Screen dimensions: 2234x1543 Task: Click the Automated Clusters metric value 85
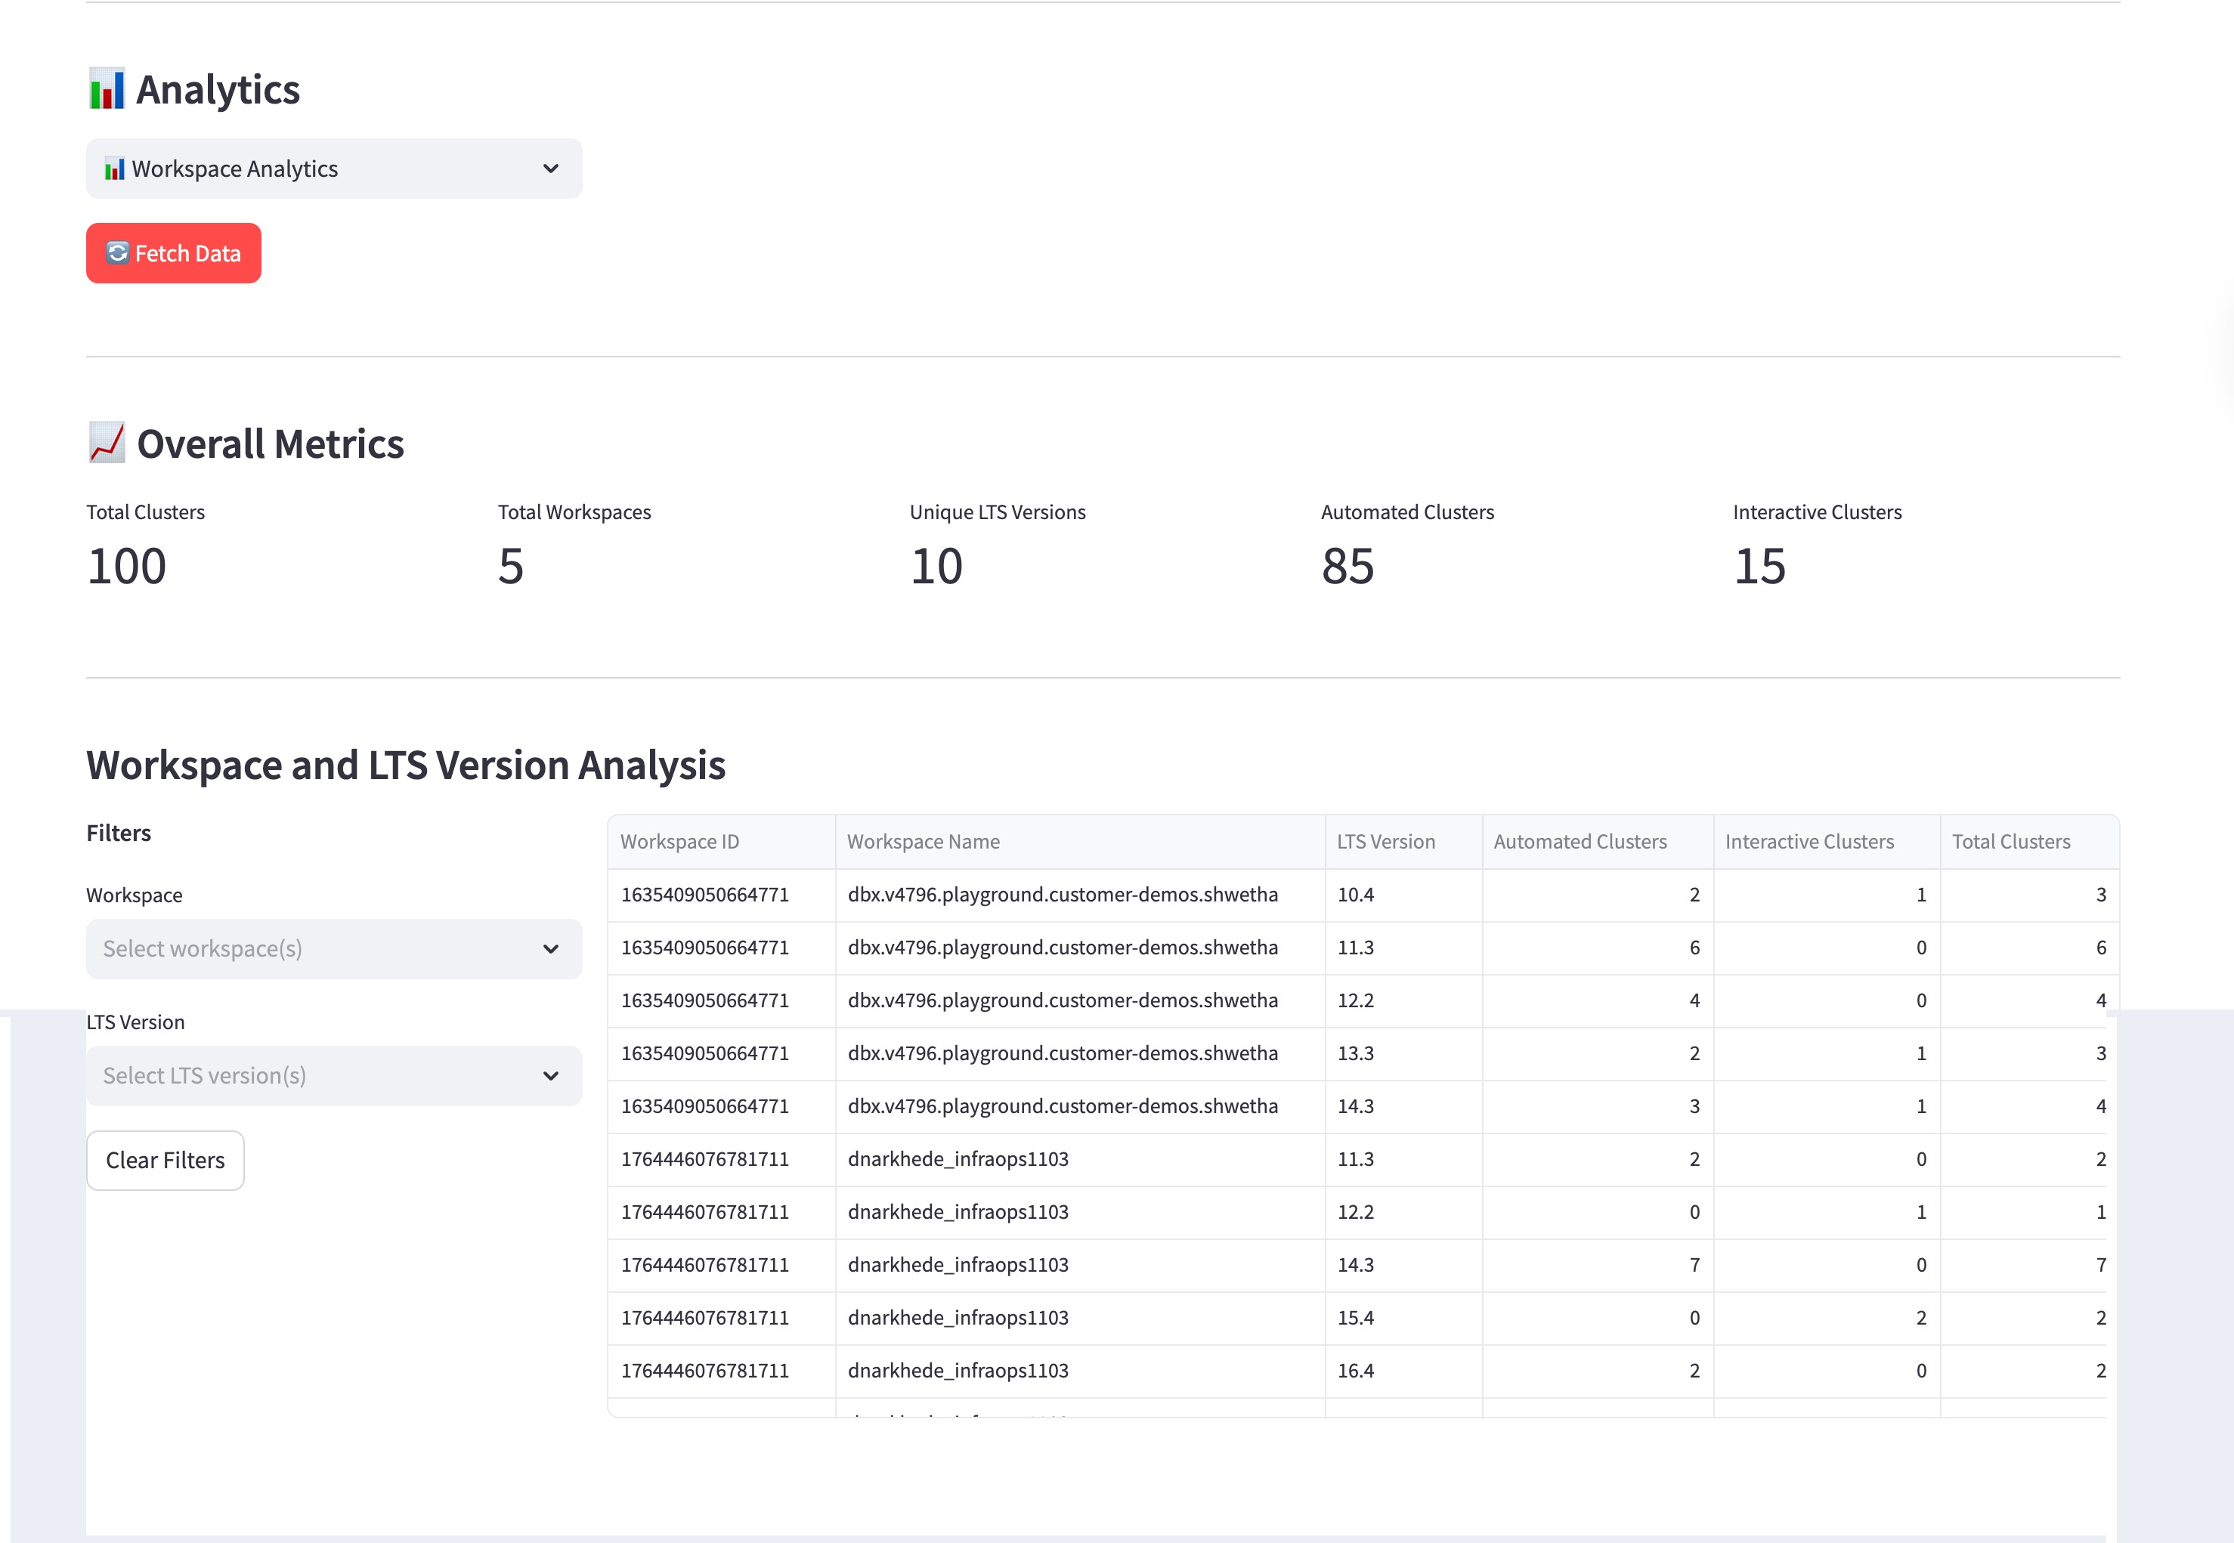1347,565
